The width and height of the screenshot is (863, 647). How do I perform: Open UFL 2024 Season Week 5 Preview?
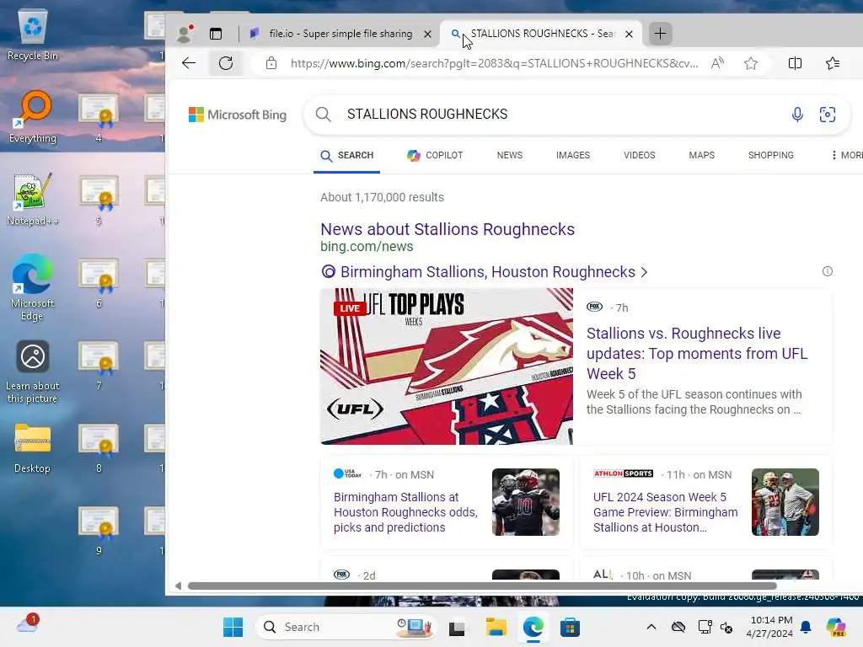coord(666,512)
